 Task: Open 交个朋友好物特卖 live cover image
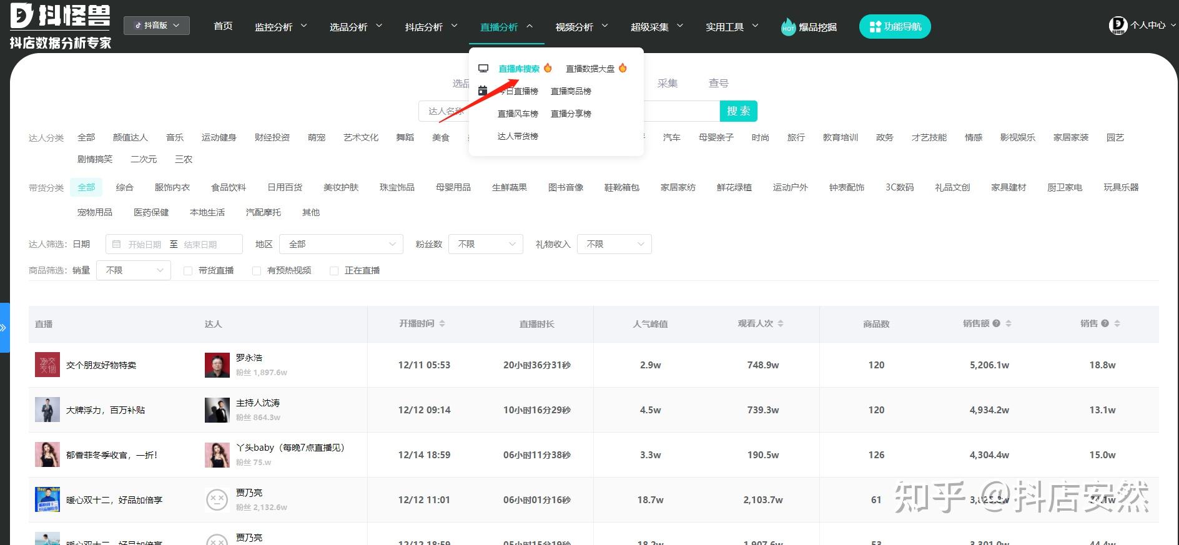tap(47, 365)
